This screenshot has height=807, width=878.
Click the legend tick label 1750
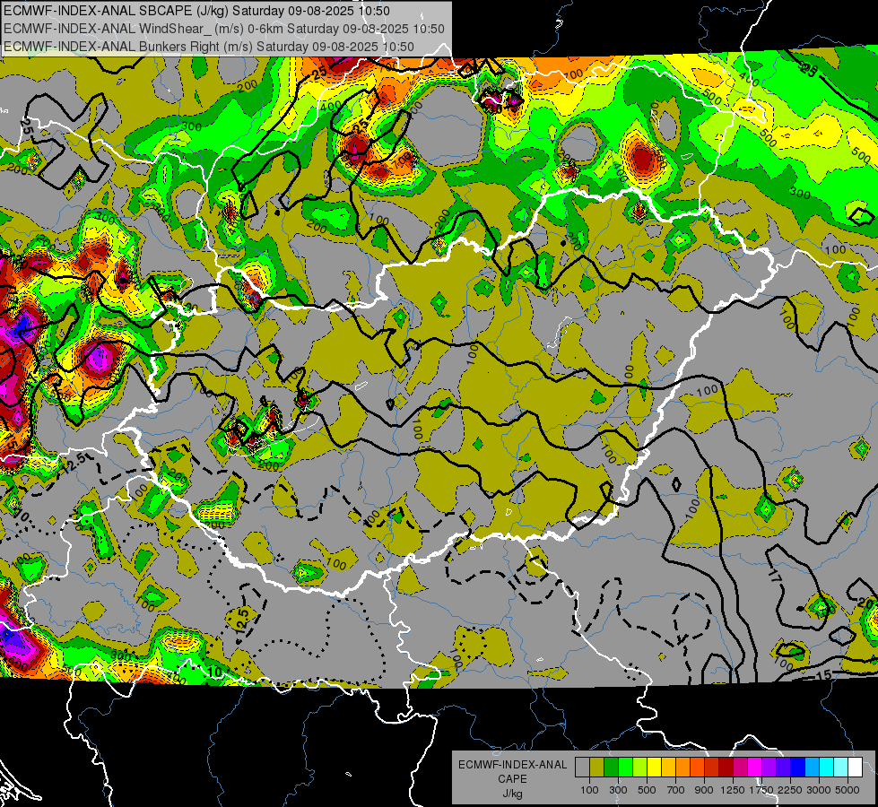pyautogui.click(x=761, y=790)
